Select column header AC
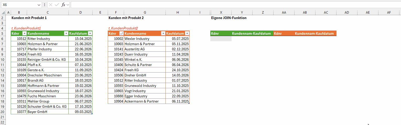Viewport: 401px width, 125px height. pos(326,13)
